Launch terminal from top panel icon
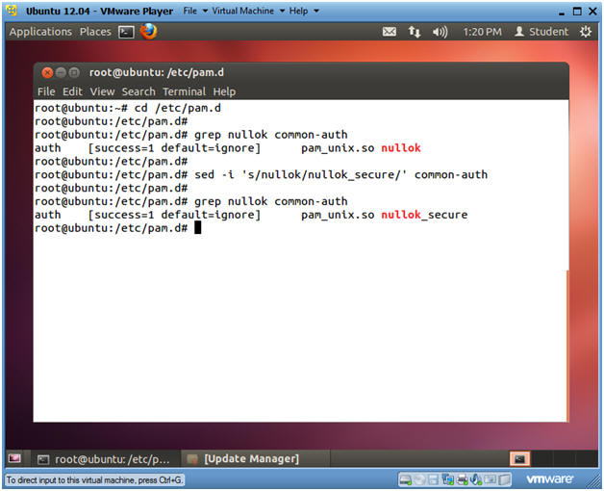 click(126, 32)
